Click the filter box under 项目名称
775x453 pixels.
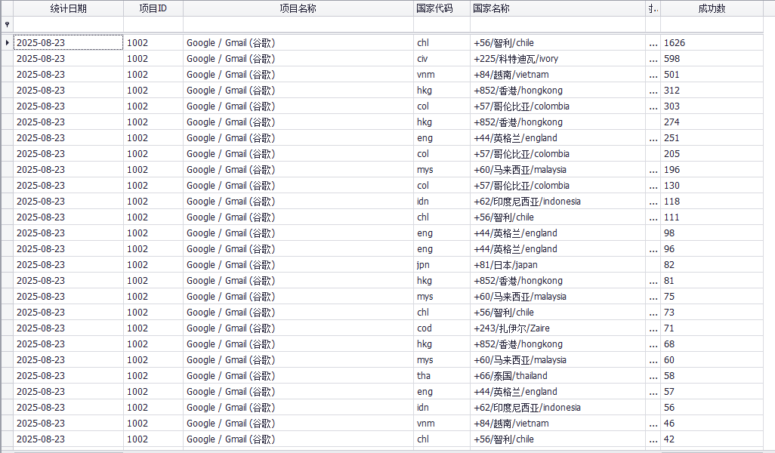point(298,24)
